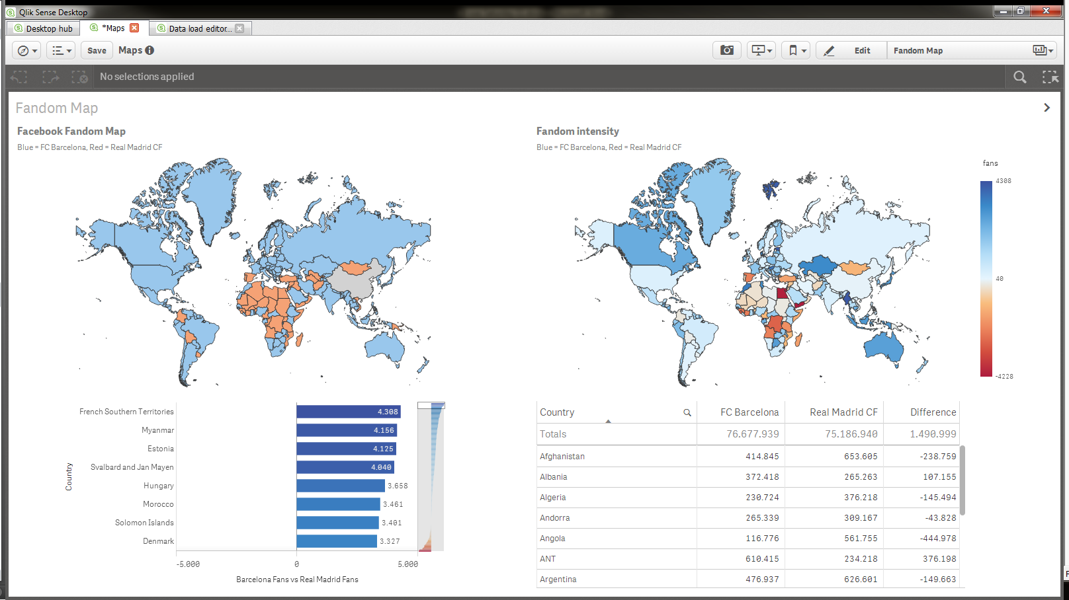Take a snapshot with camera icon

(727, 50)
